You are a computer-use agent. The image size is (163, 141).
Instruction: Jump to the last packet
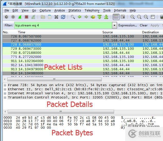tap(106, 17)
